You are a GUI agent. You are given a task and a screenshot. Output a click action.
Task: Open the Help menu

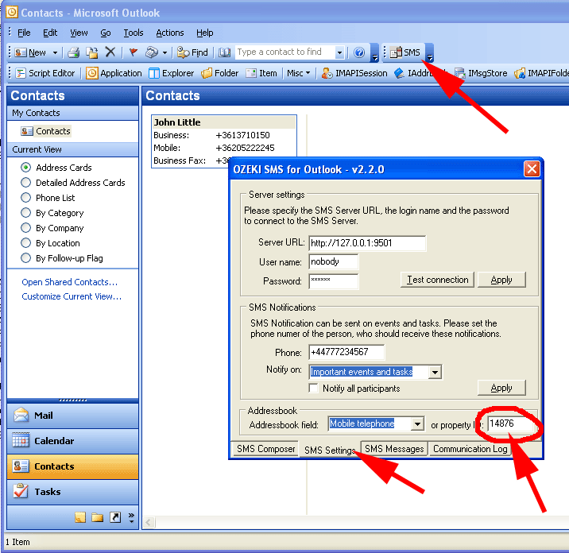click(x=205, y=33)
